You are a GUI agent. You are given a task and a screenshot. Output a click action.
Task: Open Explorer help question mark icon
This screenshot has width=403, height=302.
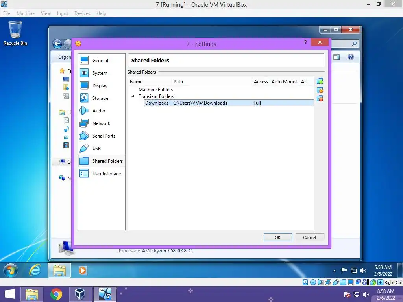(x=351, y=57)
